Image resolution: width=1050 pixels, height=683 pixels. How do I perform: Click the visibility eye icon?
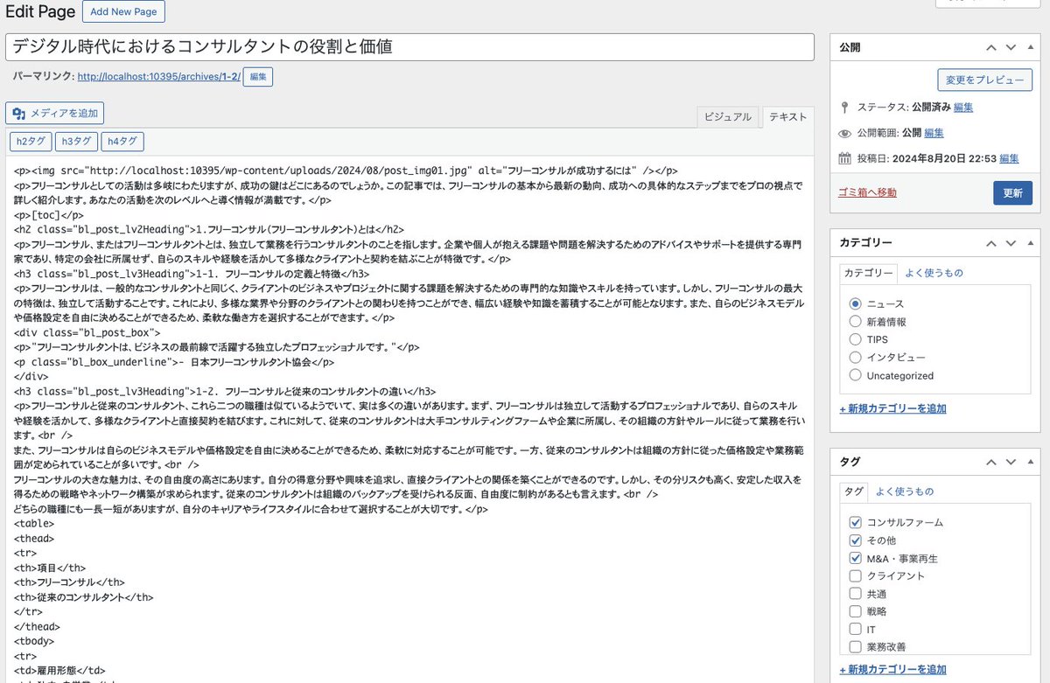click(844, 134)
